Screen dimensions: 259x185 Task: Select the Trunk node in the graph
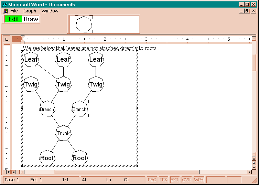63,133
